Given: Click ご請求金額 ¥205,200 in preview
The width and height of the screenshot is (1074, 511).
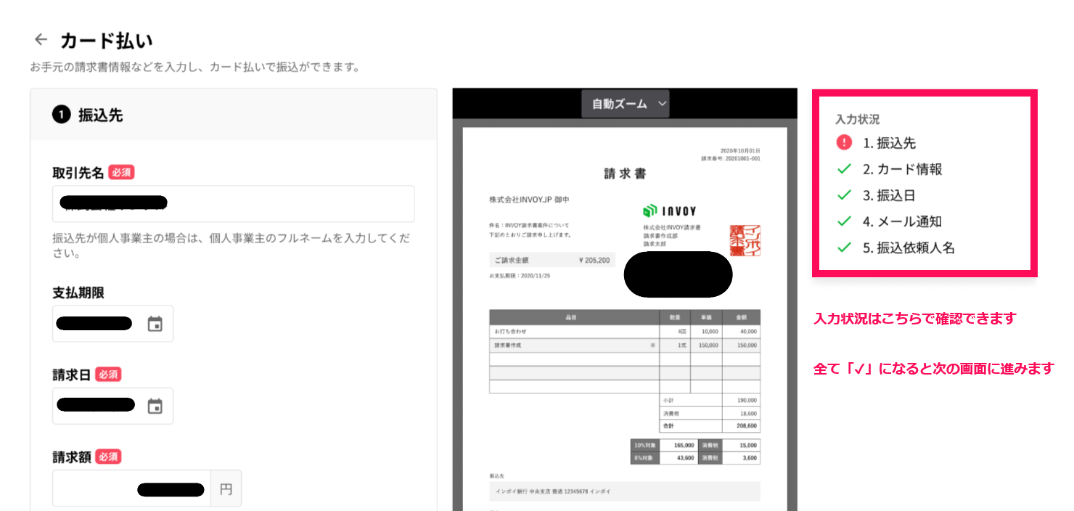Looking at the screenshot, I should [x=552, y=260].
